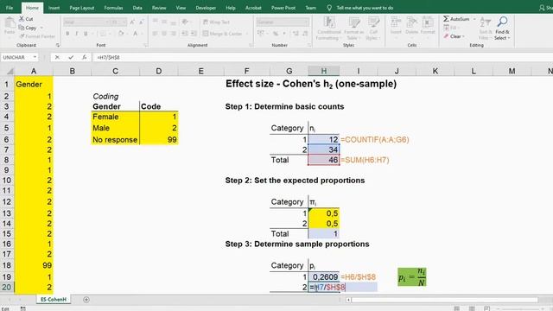Toggle Wrap Text
This screenshot has height=311, width=553.
[217, 22]
